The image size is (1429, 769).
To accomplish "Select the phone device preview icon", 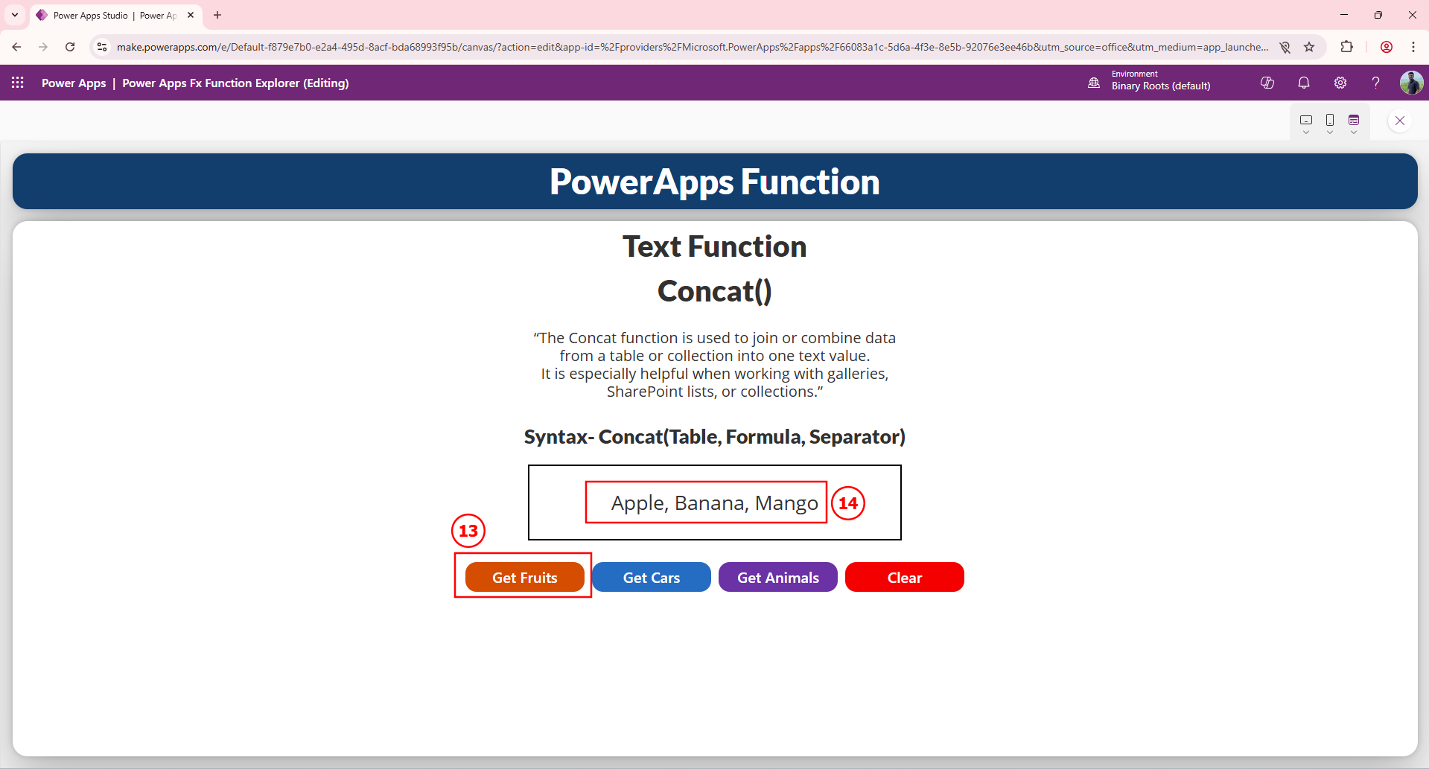I will click(1330, 119).
